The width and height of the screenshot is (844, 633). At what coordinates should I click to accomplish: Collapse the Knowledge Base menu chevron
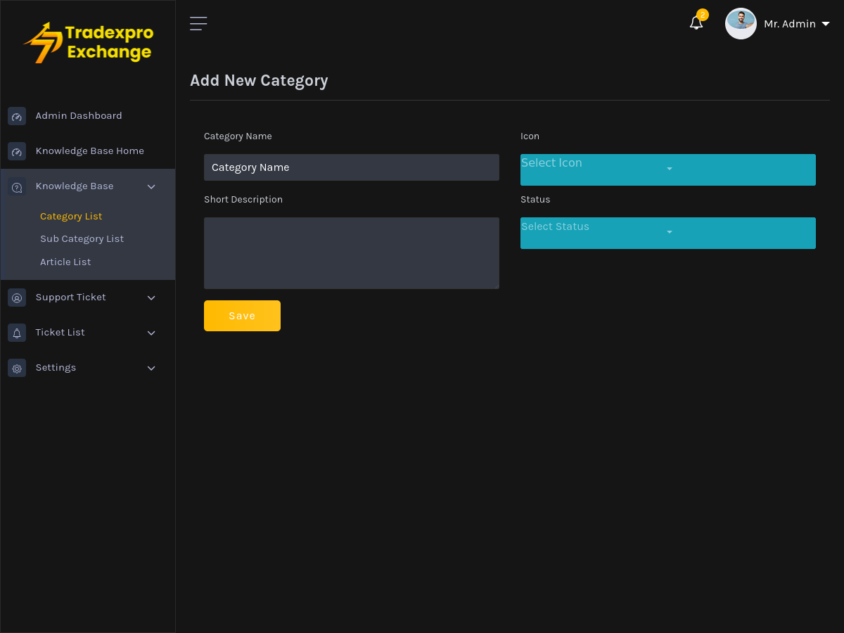click(x=151, y=186)
